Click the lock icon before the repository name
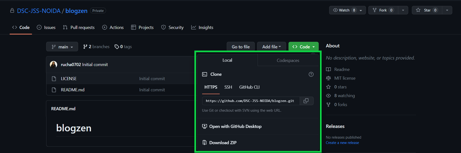 pyautogui.click(x=12, y=11)
